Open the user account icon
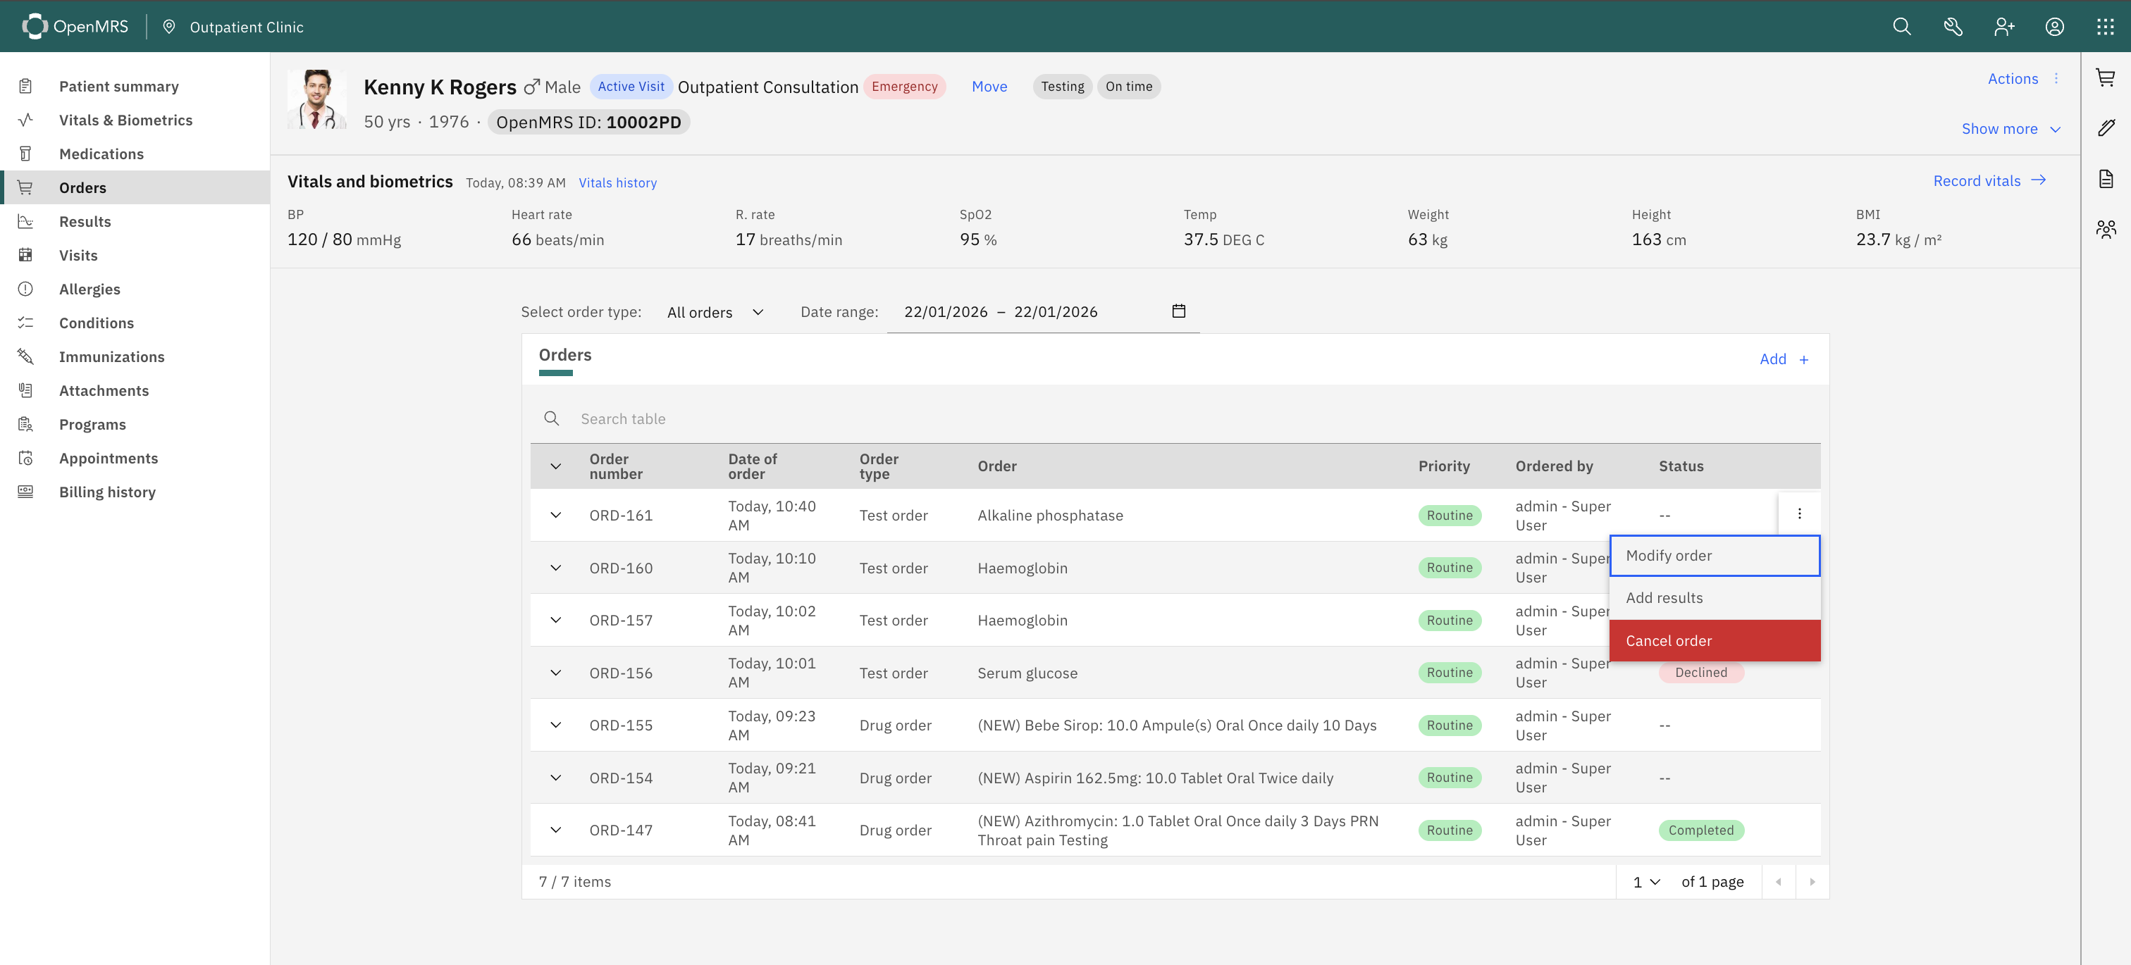 (2054, 27)
